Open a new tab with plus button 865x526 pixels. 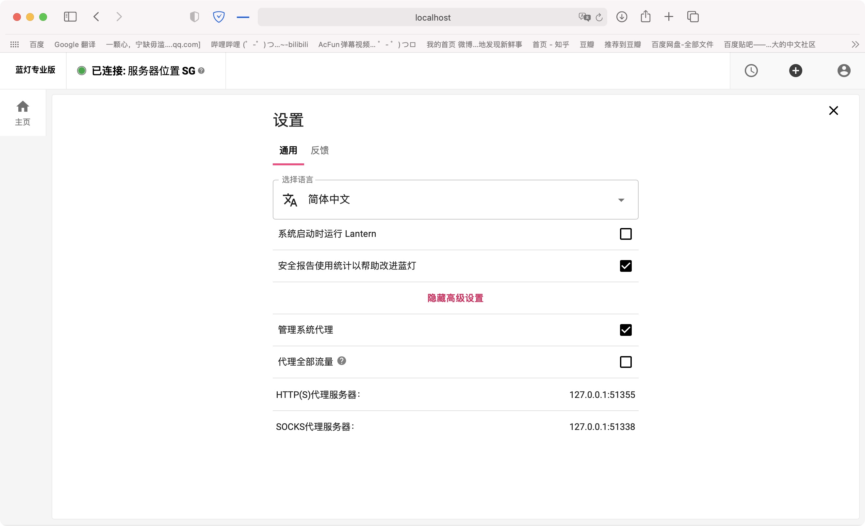[x=669, y=17]
